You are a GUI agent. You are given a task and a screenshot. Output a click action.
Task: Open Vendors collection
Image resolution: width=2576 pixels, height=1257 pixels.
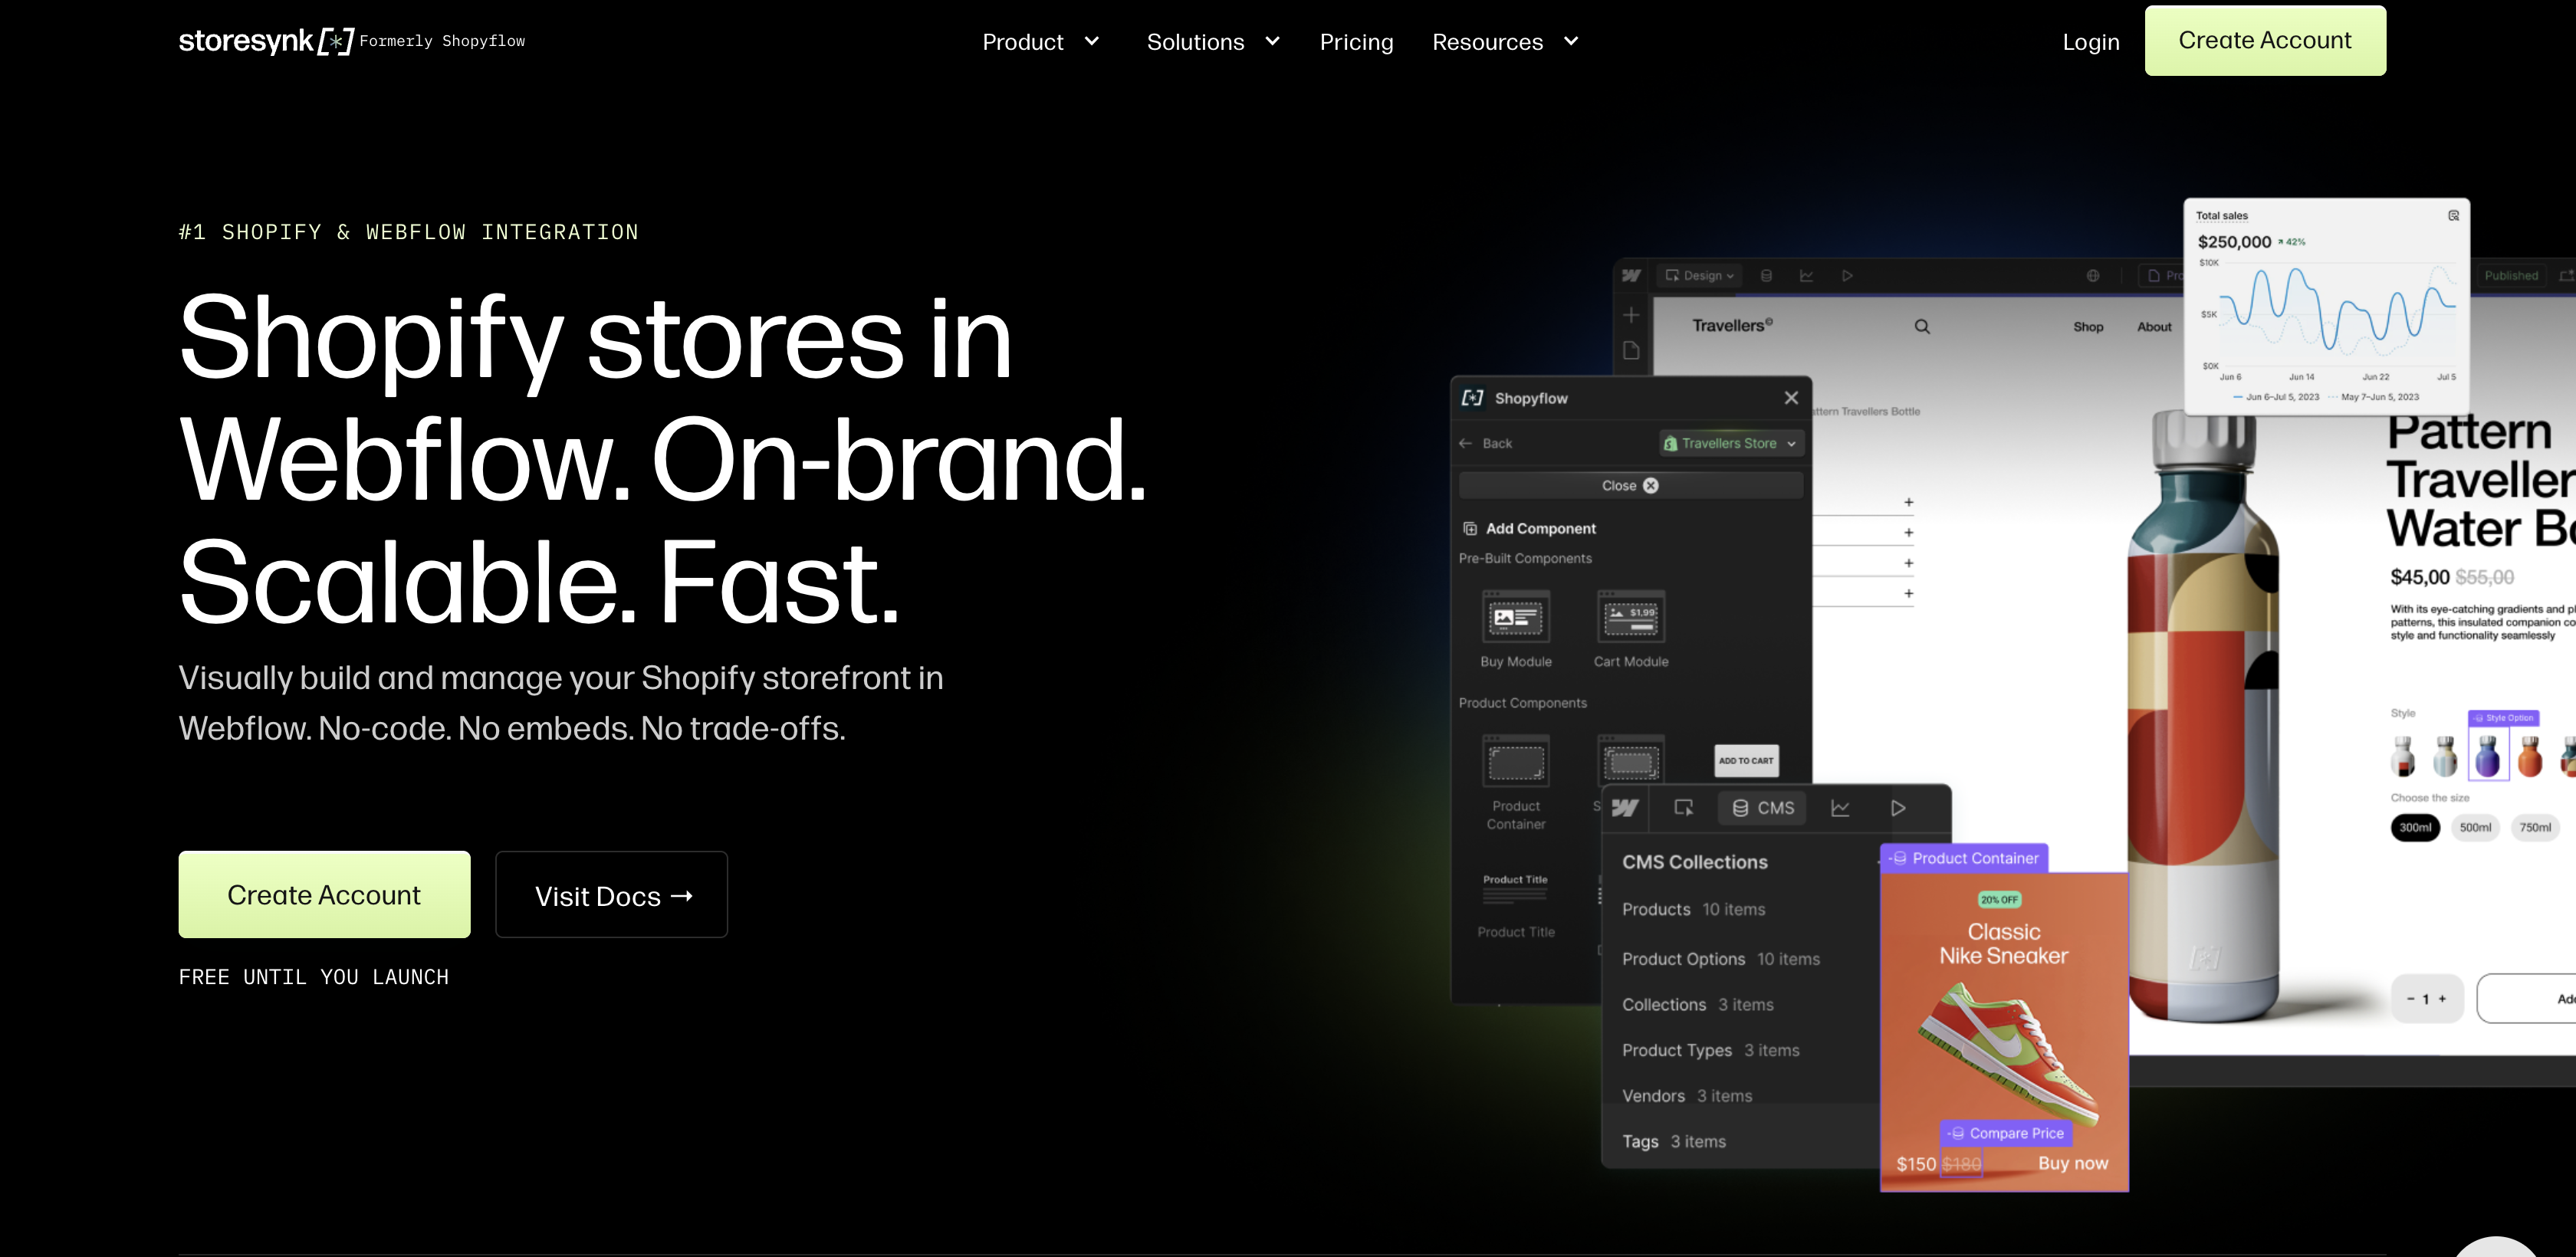[x=1687, y=1096]
